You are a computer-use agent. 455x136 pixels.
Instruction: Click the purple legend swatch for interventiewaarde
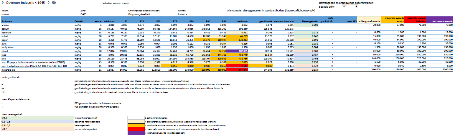pyautogui.click(x=135, y=133)
